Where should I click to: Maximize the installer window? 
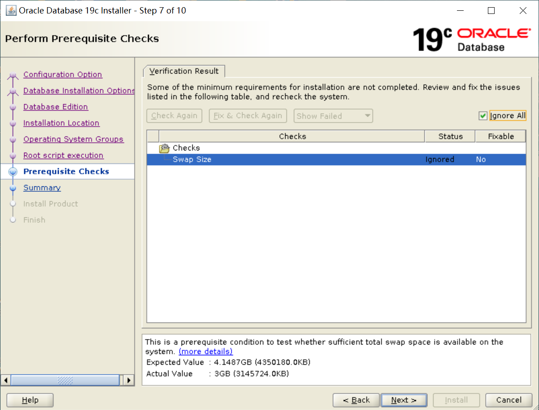tap(491, 11)
